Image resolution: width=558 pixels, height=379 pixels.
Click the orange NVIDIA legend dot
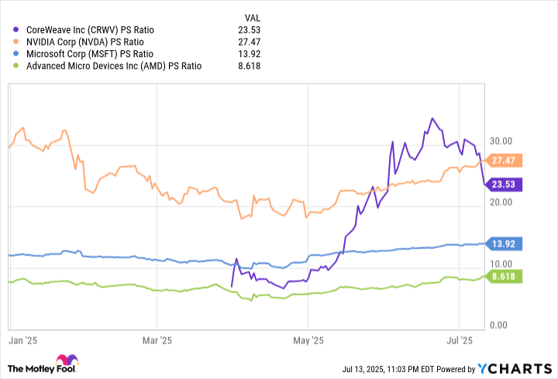coord(14,41)
